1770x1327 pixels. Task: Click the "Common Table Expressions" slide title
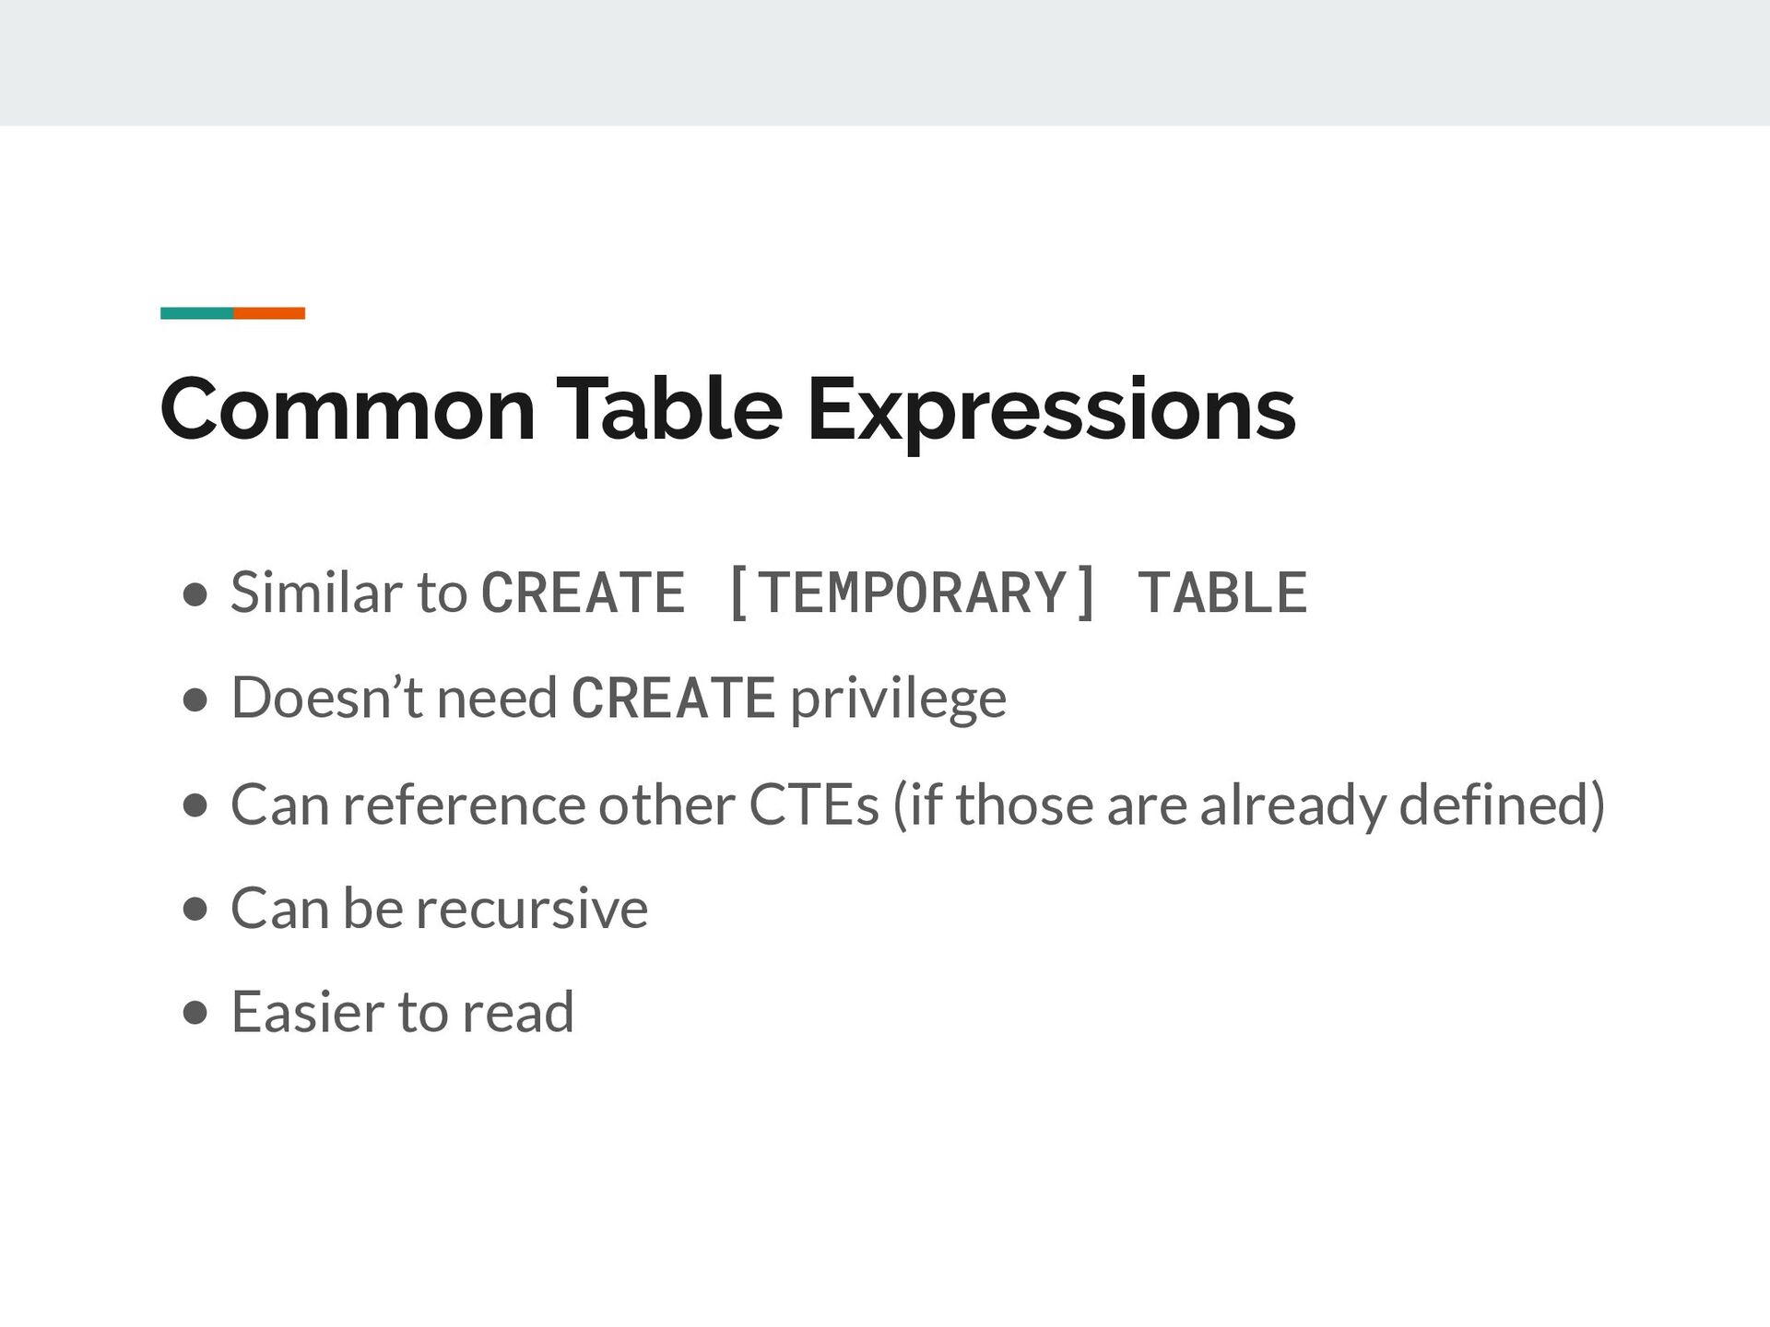[727, 410]
